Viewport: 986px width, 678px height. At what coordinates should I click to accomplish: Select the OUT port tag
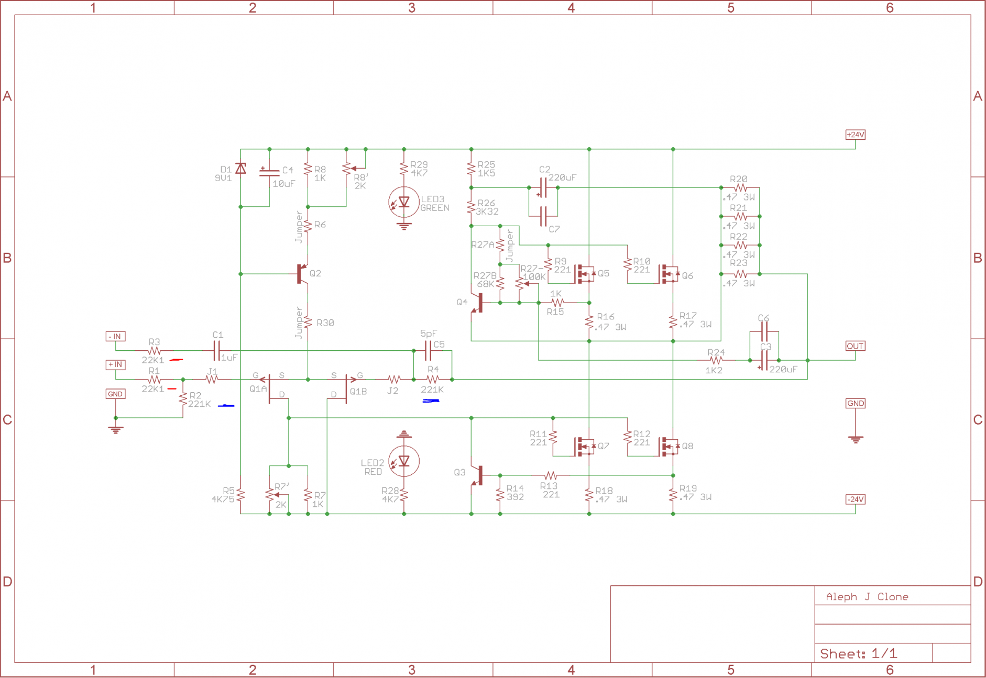(x=856, y=346)
